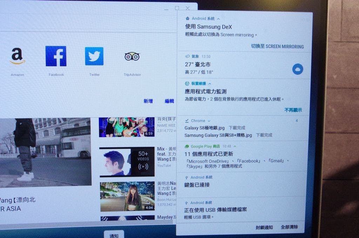Collapse the 裝置維護 notification chevron

click(210, 84)
